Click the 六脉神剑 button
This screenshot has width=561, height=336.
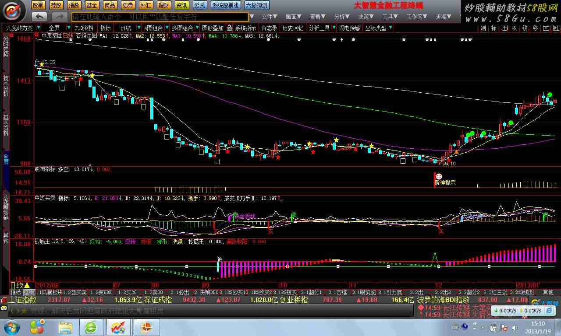[257, 6]
